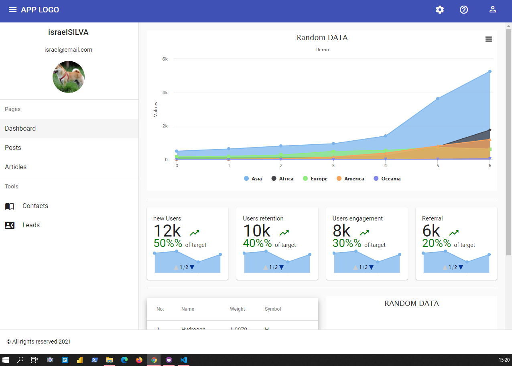
Task: Open the Posts page
Action: [x=69, y=148]
